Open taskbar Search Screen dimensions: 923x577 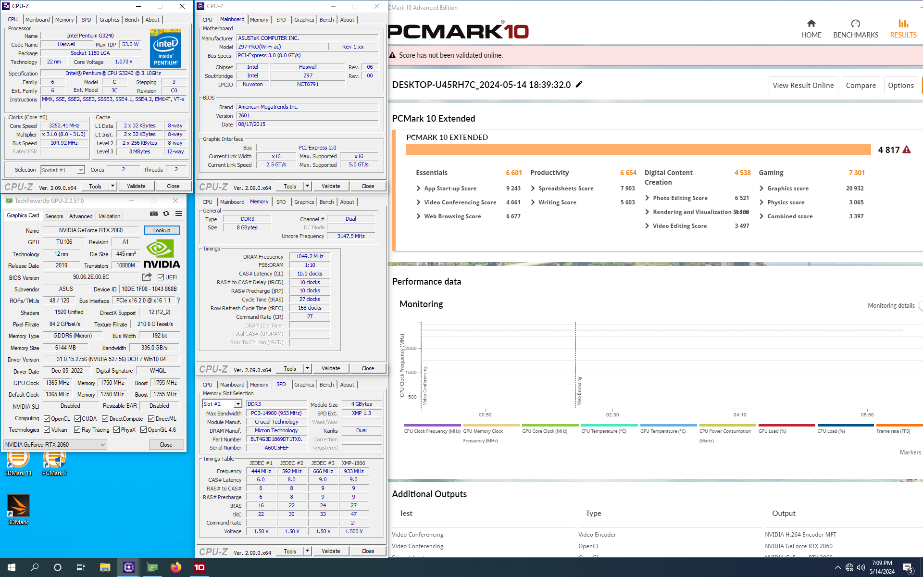point(35,567)
